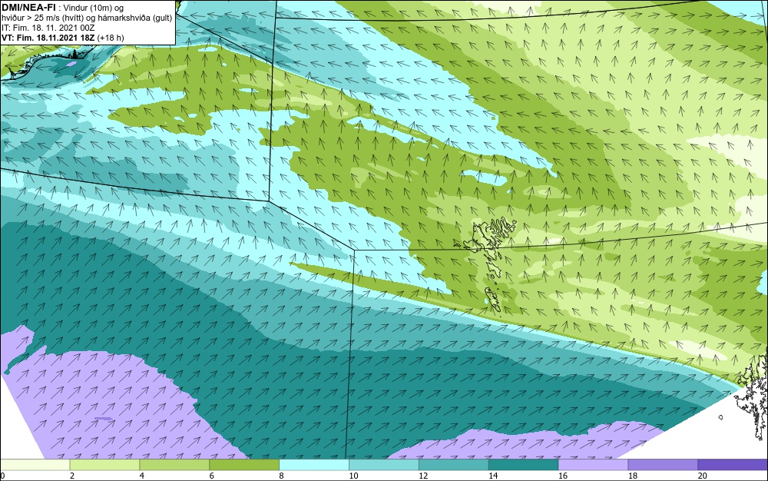This screenshot has width=768, height=481.
Task: Click the legend label '8'
Action: (282, 476)
